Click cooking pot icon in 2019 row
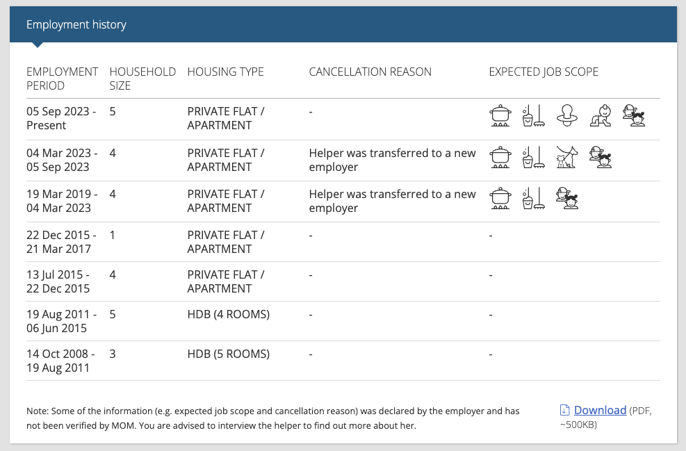The height and width of the screenshot is (451, 686). pos(500,198)
